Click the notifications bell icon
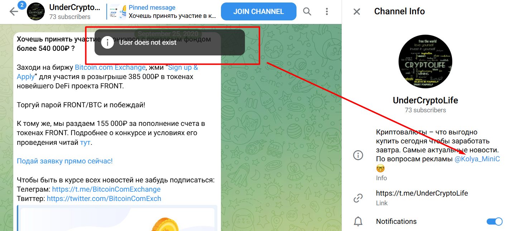506x231 pixels. [358, 221]
